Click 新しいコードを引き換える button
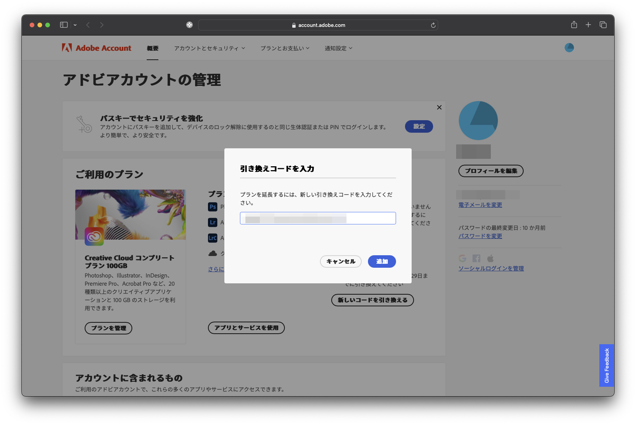 pos(373,300)
